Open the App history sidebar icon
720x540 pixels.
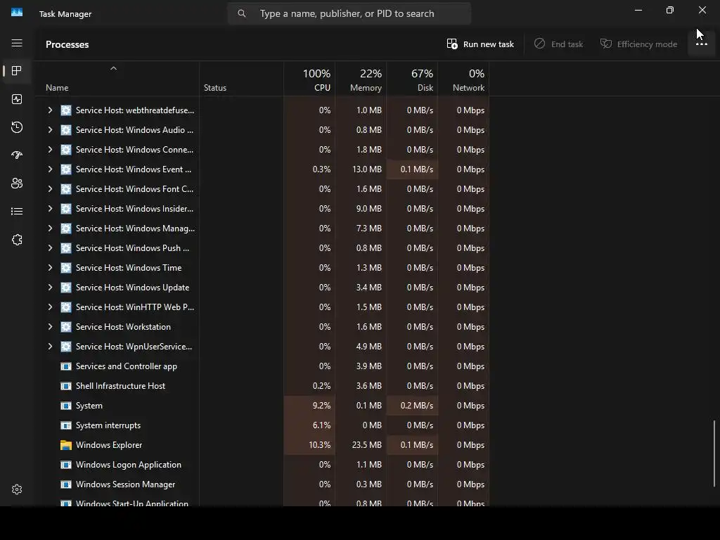click(x=17, y=127)
